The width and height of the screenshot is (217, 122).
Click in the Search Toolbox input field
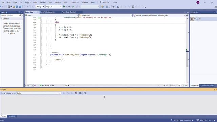pyautogui.click(x=10, y=15)
